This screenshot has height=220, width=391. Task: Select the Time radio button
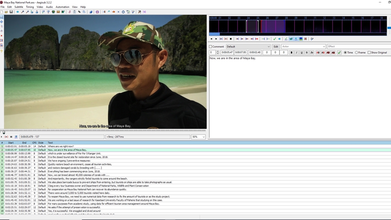345,53
